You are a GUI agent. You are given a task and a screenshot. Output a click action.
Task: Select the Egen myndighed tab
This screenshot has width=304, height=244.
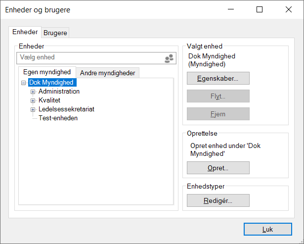click(47, 72)
